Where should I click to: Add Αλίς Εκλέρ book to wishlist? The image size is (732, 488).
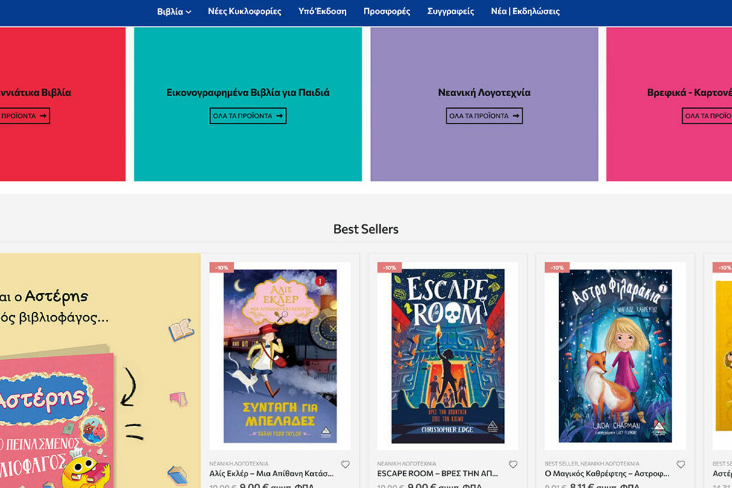click(345, 464)
